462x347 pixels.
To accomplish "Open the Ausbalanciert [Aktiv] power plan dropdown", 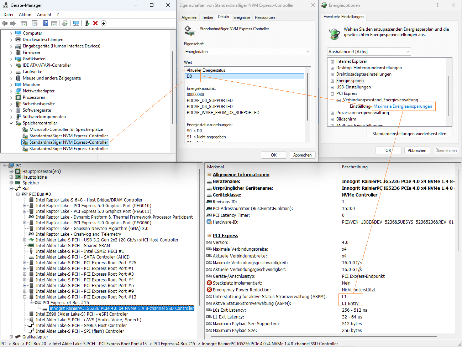I will 369,52.
